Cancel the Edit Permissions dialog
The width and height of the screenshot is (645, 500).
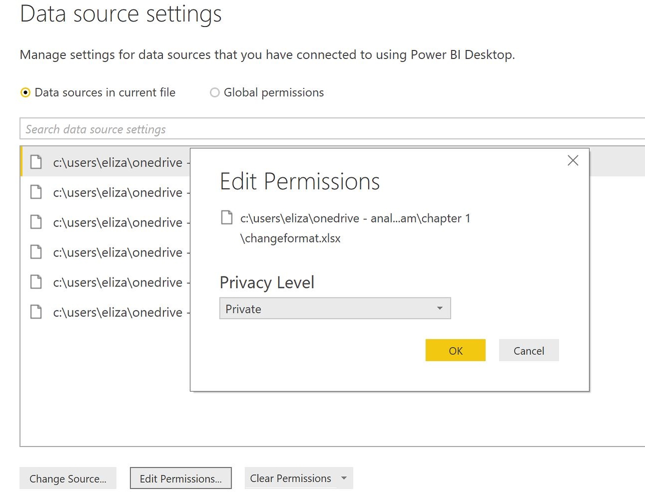[x=528, y=350]
